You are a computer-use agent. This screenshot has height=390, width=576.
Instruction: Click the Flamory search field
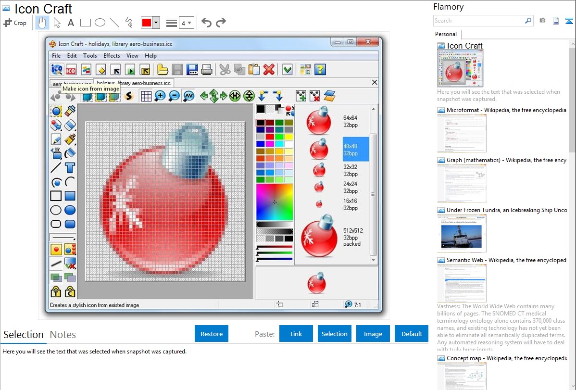point(479,21)
